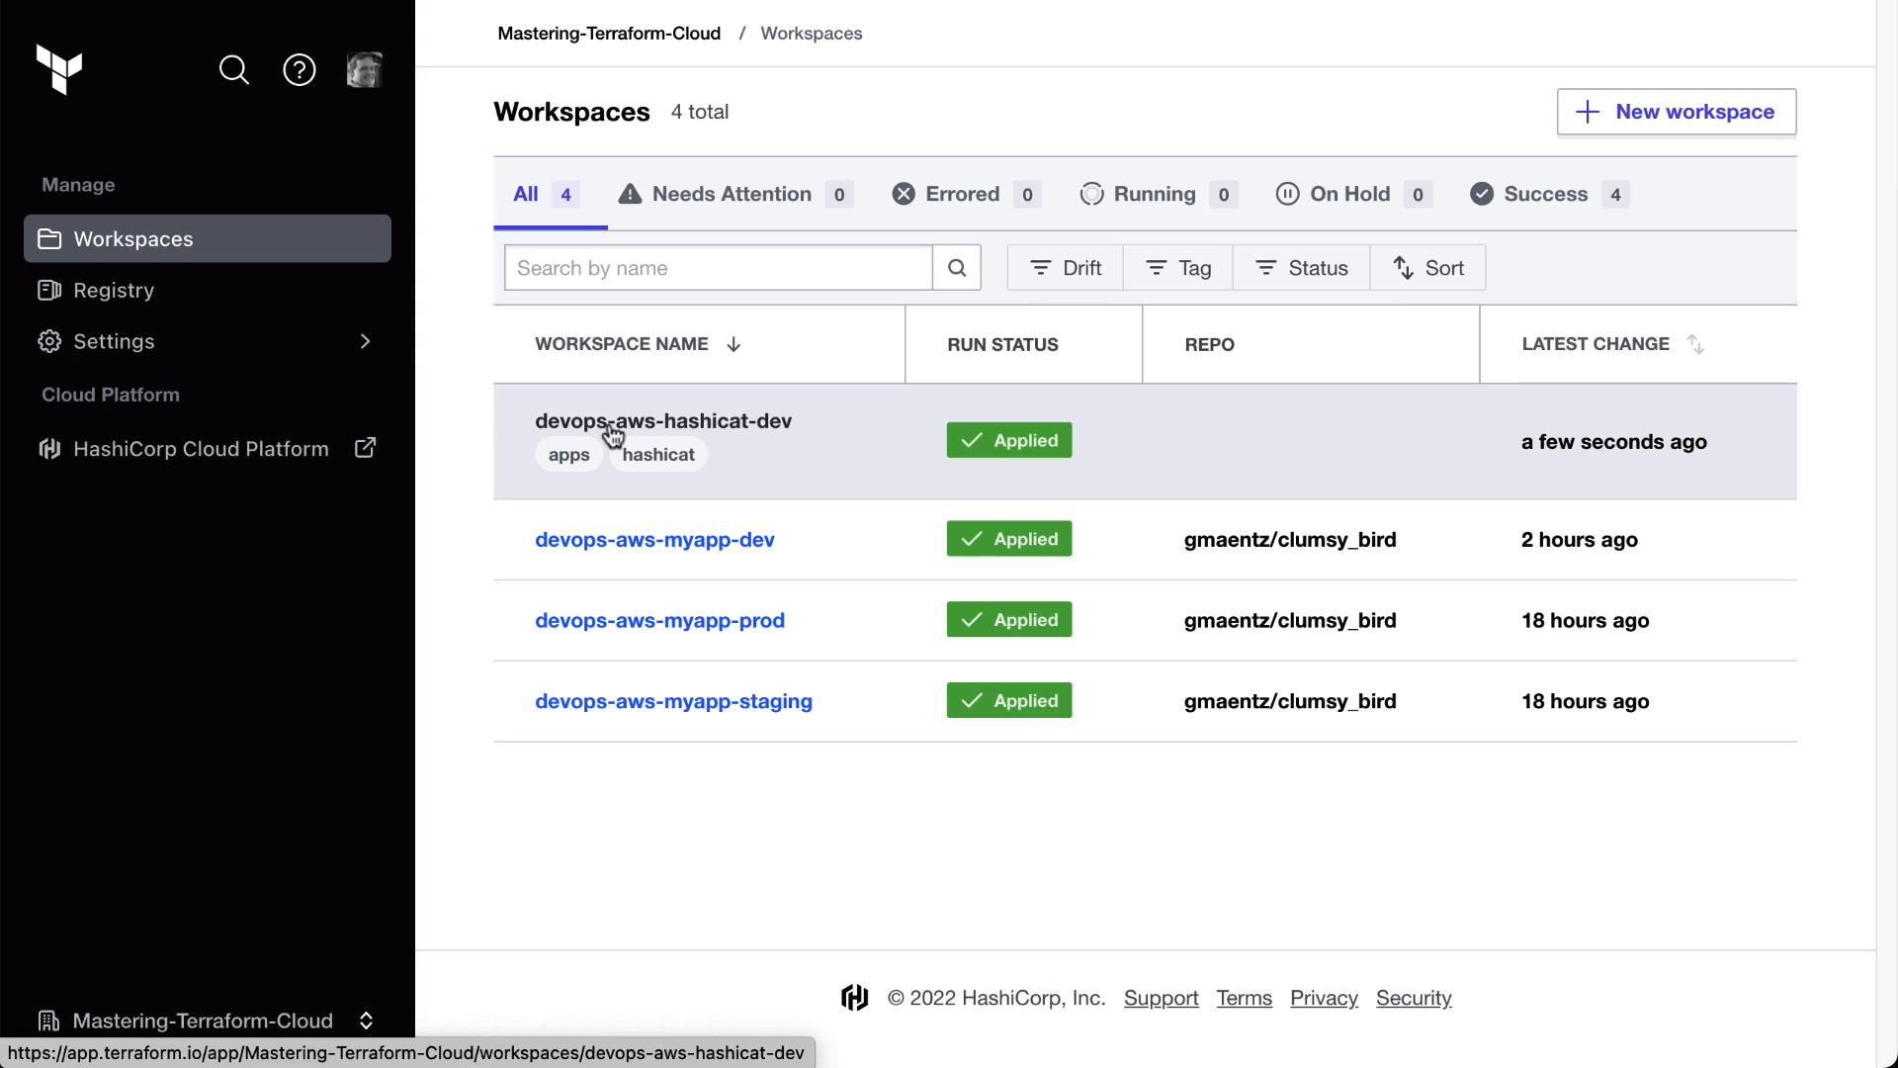Open the devops-aws-myapp-staging workspace
Screen dimensions: 1898x1068
[673, 702]
